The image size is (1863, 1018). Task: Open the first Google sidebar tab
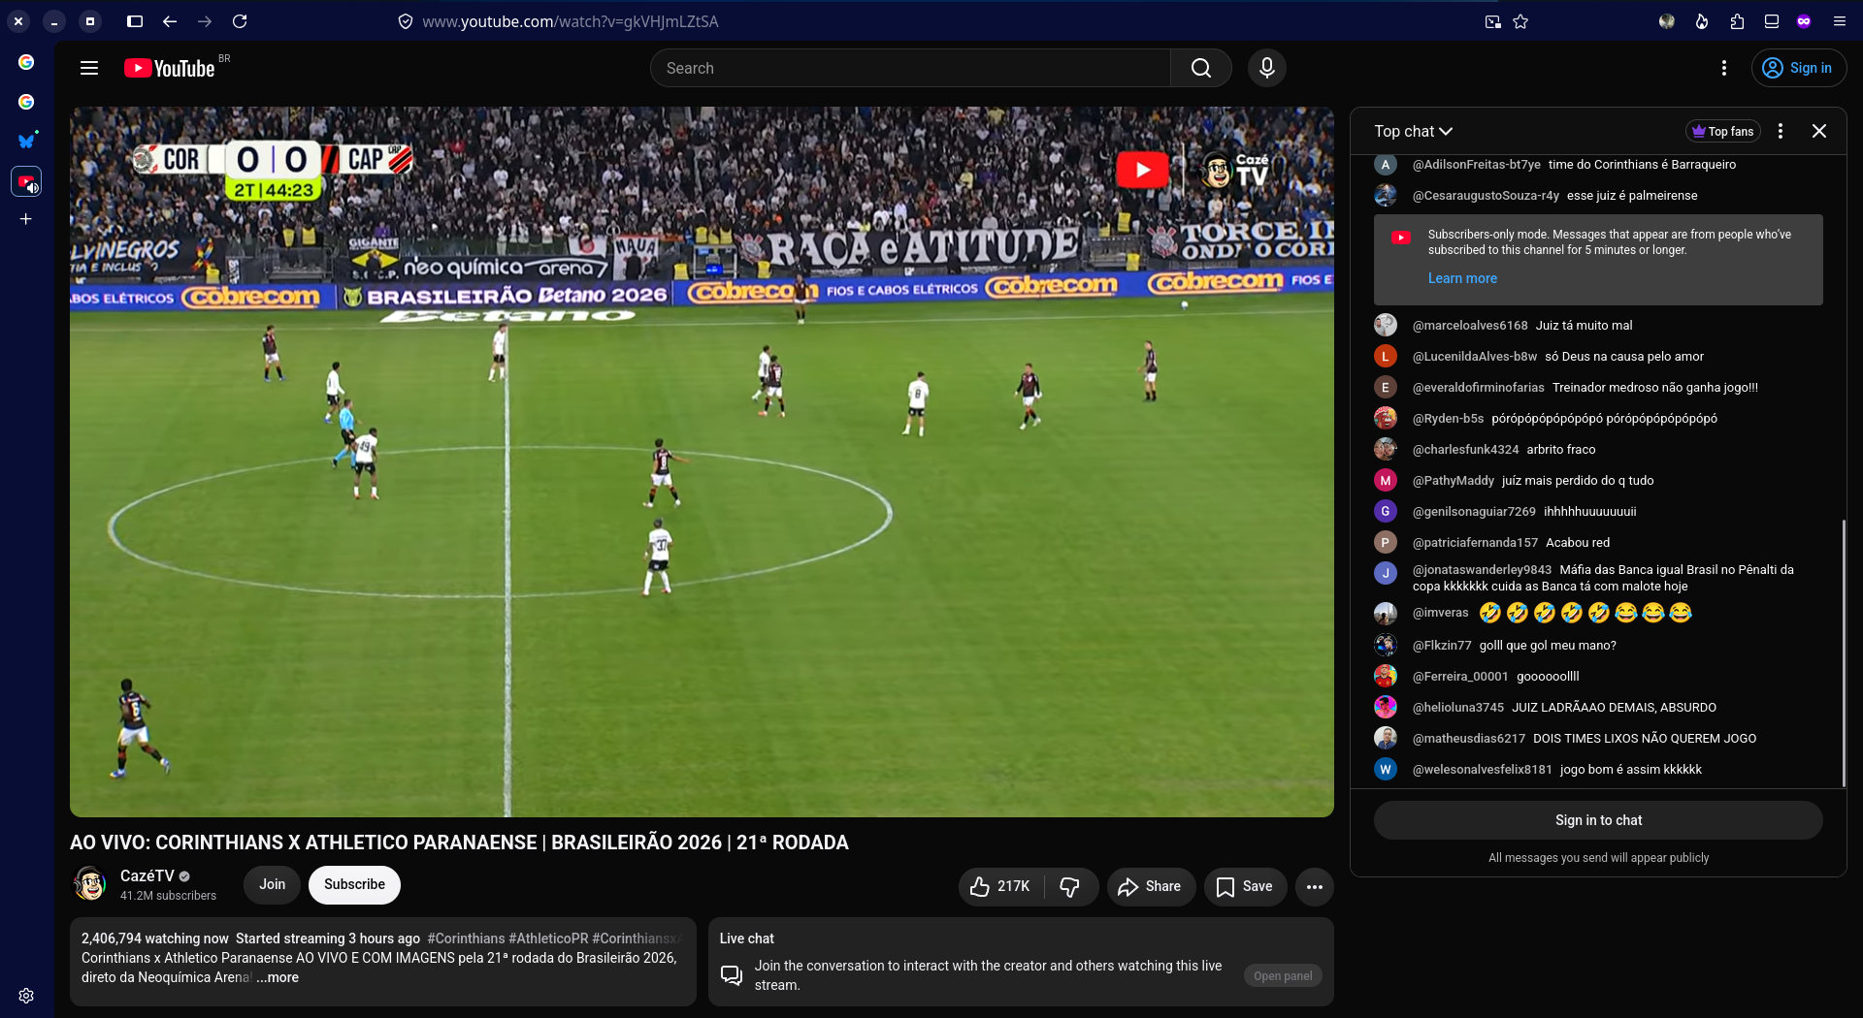point(26,62)
